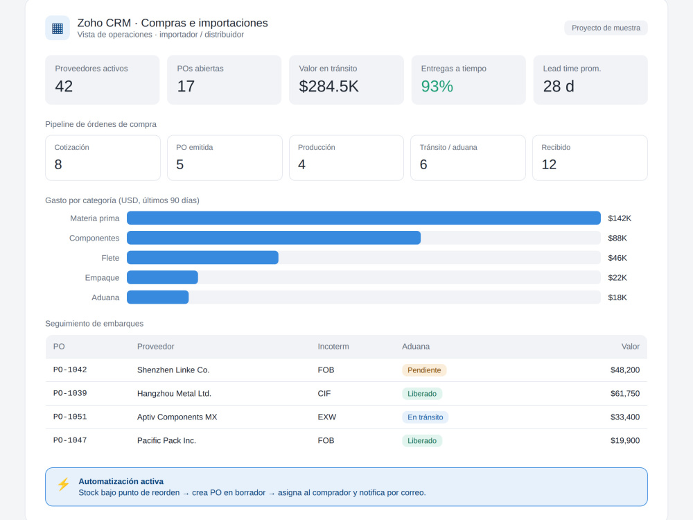Select the Producción pipeline stage

346,158
